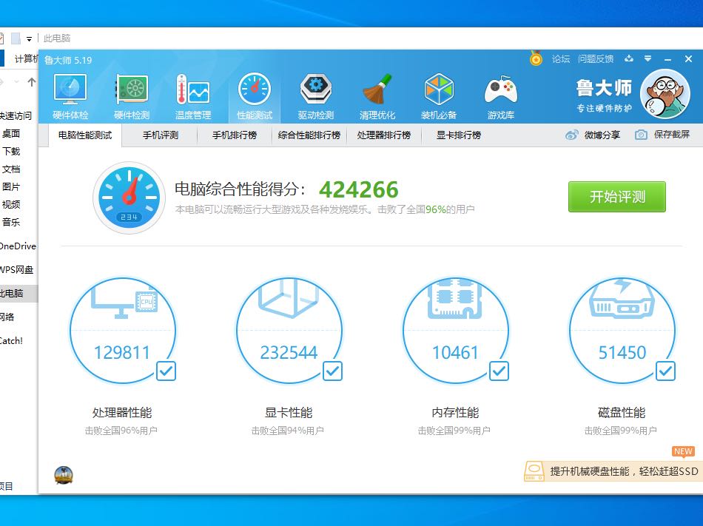Screen dimensions: 703x526
Task: Open 硬件检测 hardware detection icon
Action: tap(132, 90)
